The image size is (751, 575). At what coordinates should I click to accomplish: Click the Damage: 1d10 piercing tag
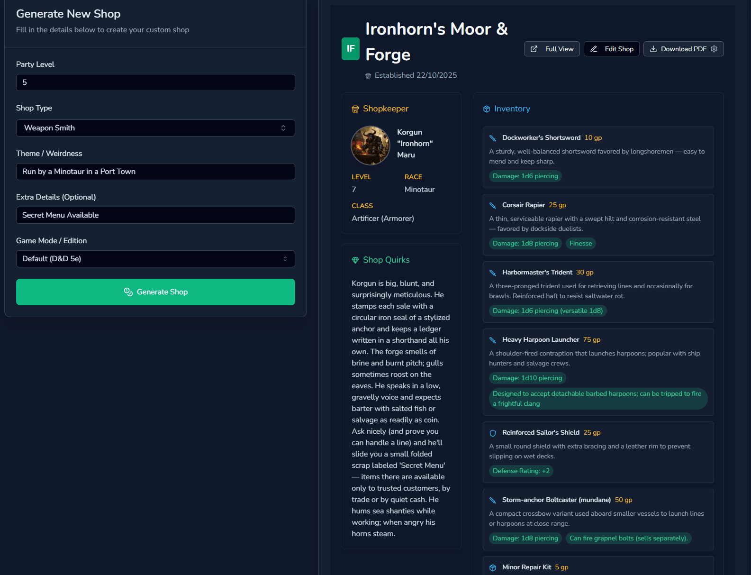point(527,378)
